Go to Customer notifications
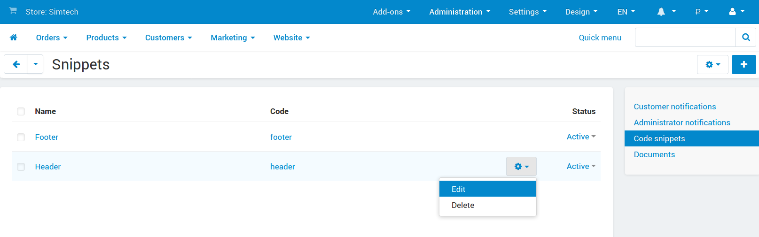Image resolution: width=759 pixels, height=237 pixels. coord(674,107)
